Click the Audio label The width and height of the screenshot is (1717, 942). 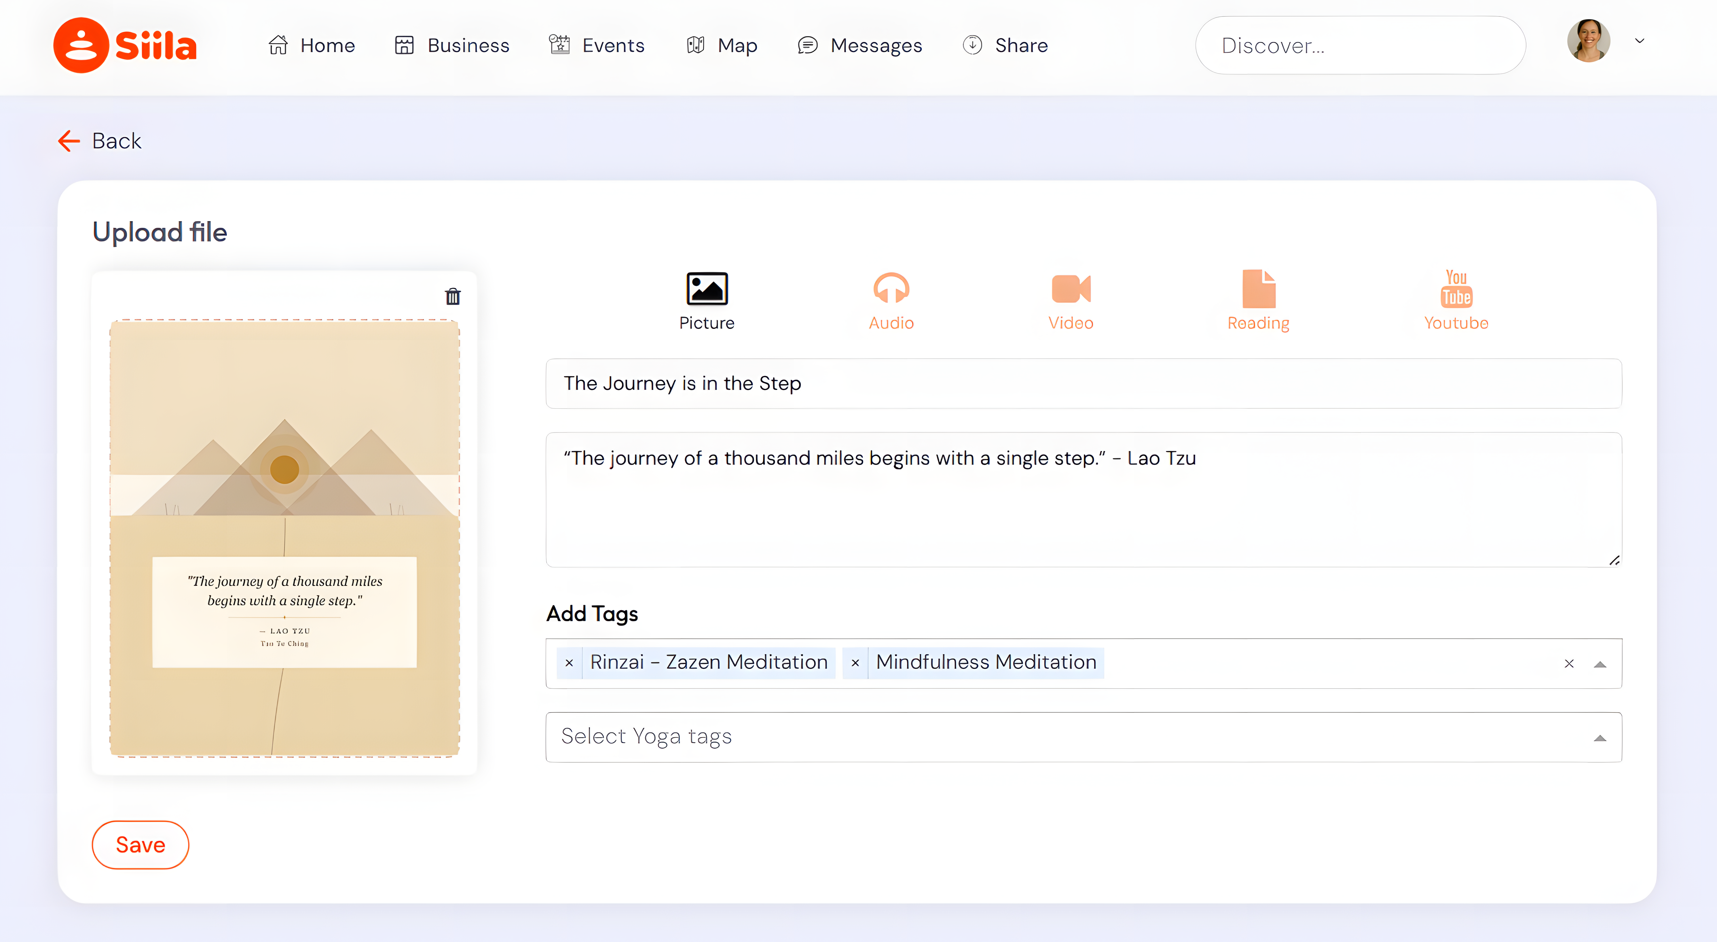click(x=891, y=323)
